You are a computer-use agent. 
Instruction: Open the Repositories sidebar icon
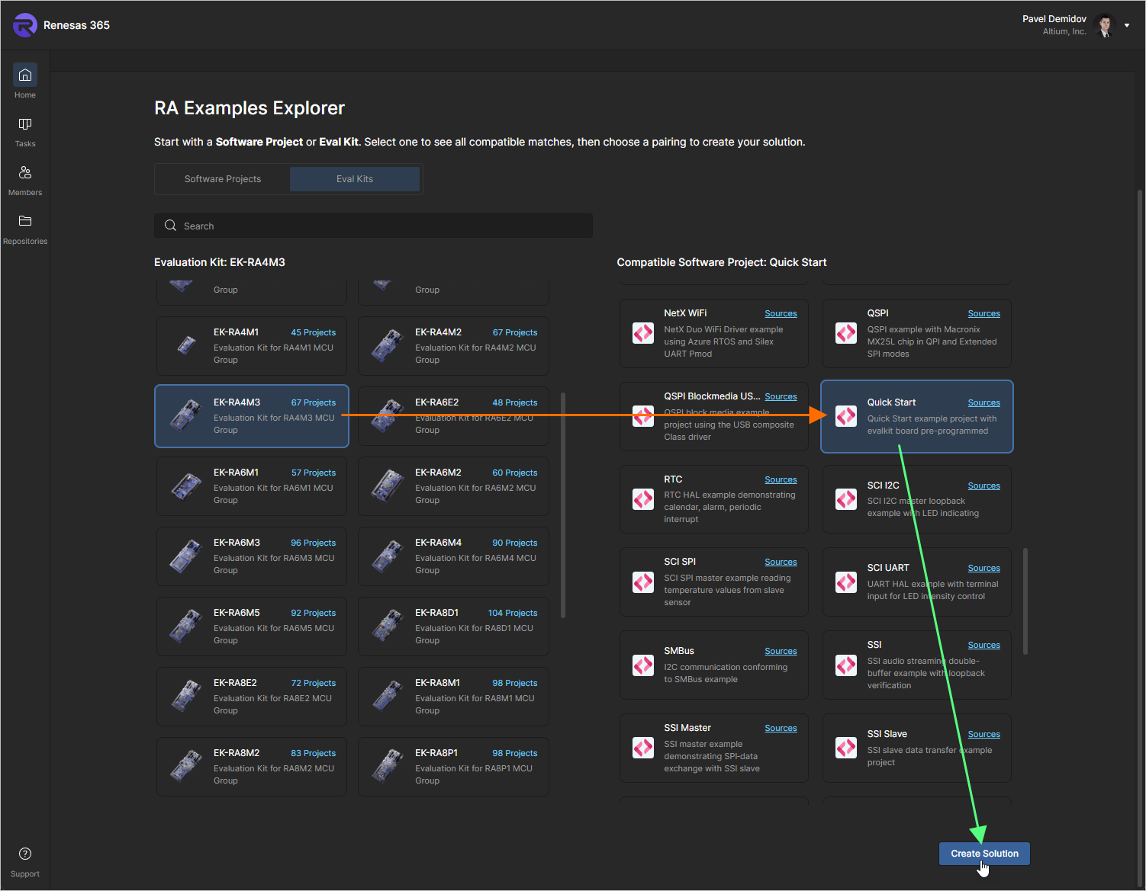(25, 221)
